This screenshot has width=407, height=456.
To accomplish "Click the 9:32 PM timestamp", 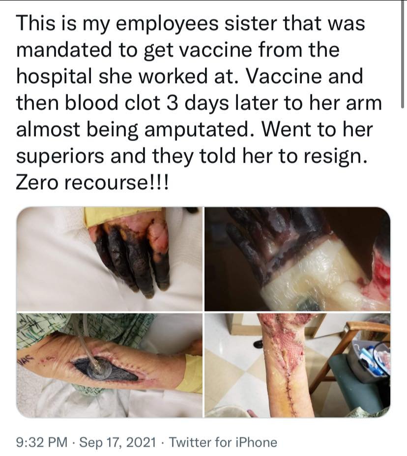I will point(42,442).
